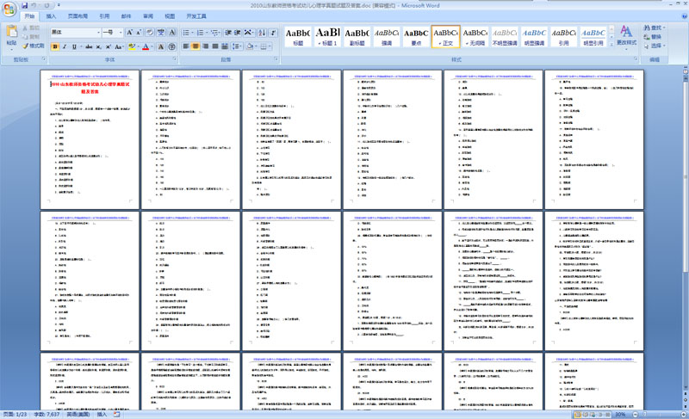Apply the 标题 1 (Heading 1) style
Image resolution: width=689 pixels, height=419 pixels.
[328, 36]
